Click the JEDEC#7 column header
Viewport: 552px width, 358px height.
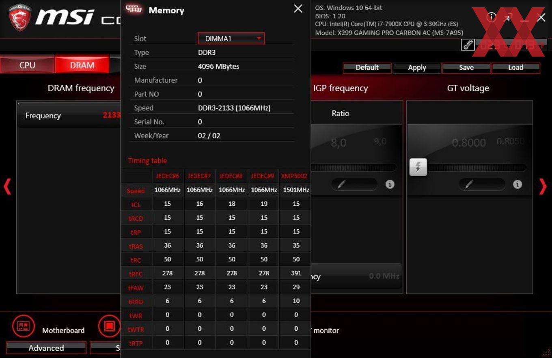[200, 176]
